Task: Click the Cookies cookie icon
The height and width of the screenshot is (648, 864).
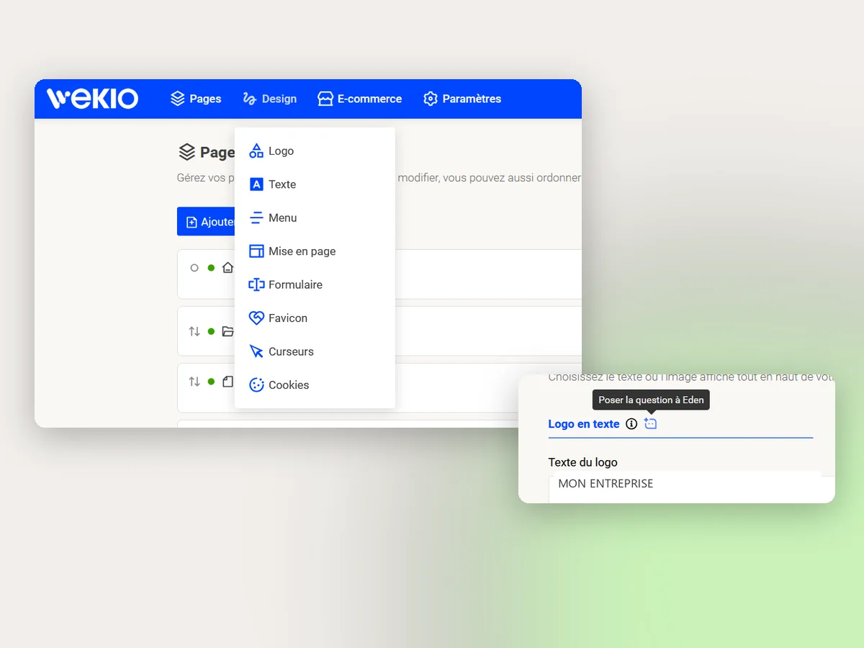Action: (256, 385)
